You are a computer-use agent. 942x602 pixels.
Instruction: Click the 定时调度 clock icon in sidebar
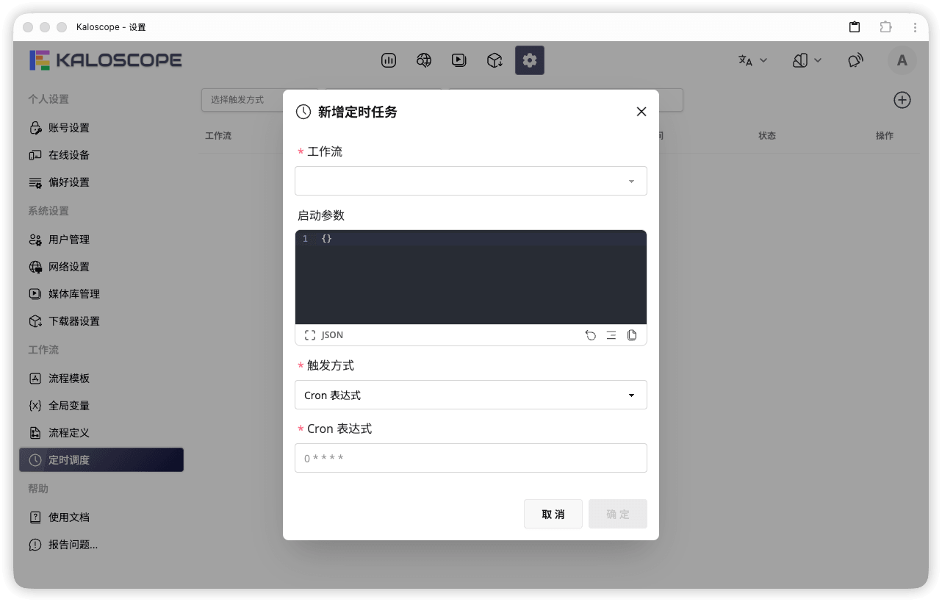[x=35, y=460]
